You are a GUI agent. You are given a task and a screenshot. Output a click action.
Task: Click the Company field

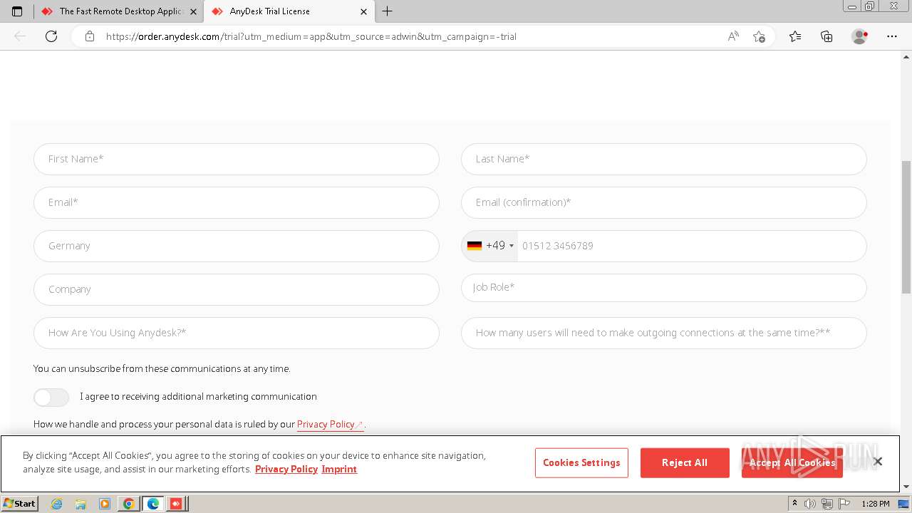237,289
